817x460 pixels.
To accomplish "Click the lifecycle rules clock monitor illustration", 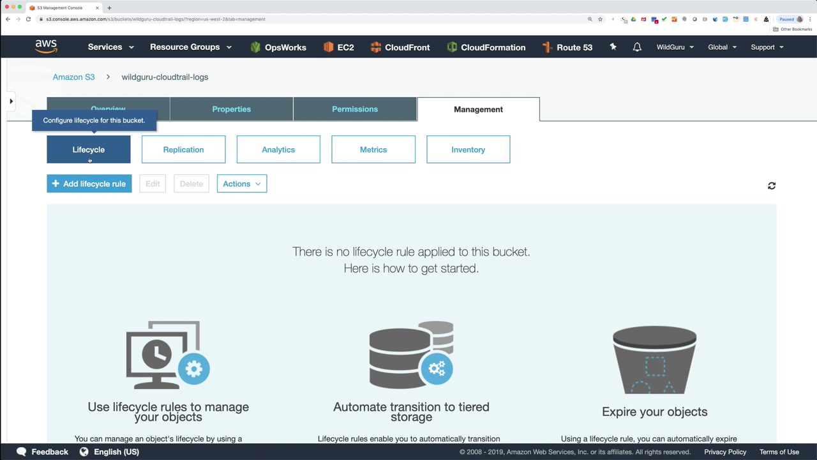I will [x=168, y=355].
